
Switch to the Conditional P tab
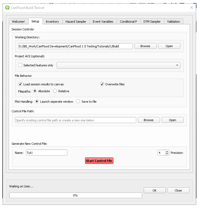point(128,21)
